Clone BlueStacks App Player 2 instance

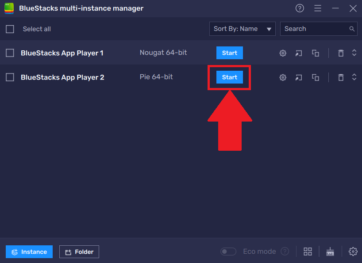click(x=316, y=77)
